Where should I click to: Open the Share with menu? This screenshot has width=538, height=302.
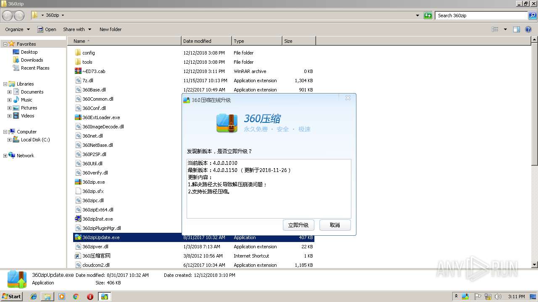click(x=76, y=29)
